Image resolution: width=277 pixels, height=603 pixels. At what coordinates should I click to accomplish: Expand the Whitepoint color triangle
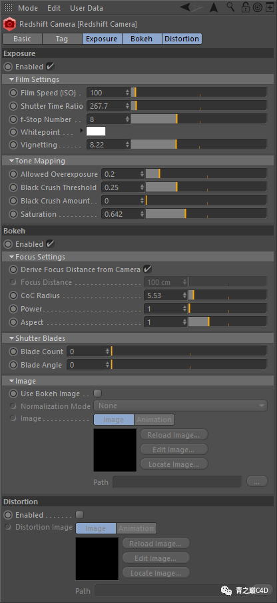tap(81, 131)
